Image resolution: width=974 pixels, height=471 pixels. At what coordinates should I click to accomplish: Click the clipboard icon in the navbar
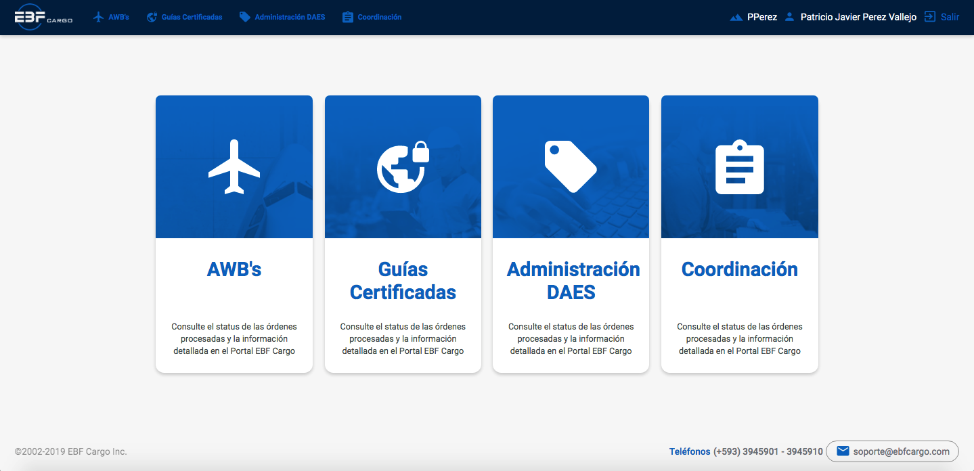click(x=348, y=17)
